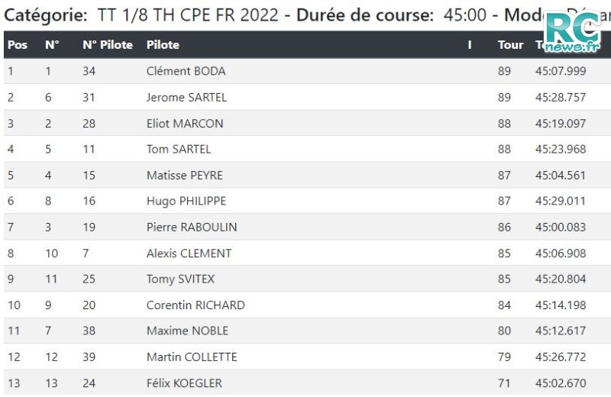Click Hugo PHILIPPE in the results
The width and height of the screenshot is (611, 397).
pyautogui.click(x=186, y=201)
